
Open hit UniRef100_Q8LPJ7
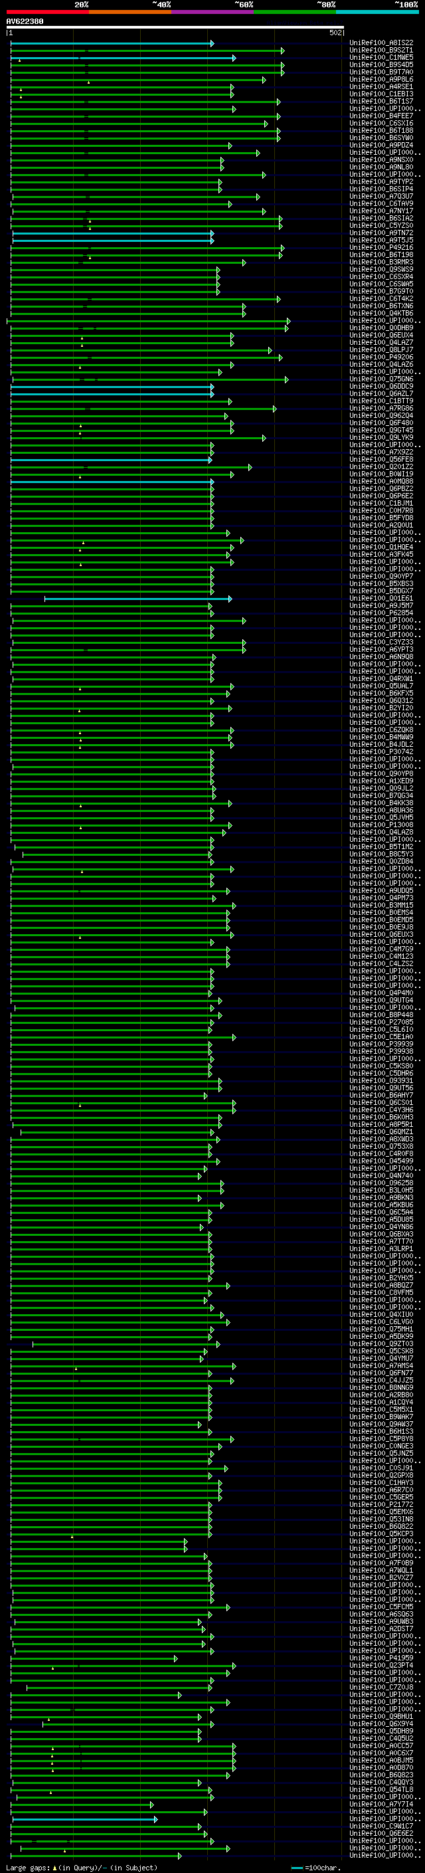pyautogui.click(x=381, y=349)
